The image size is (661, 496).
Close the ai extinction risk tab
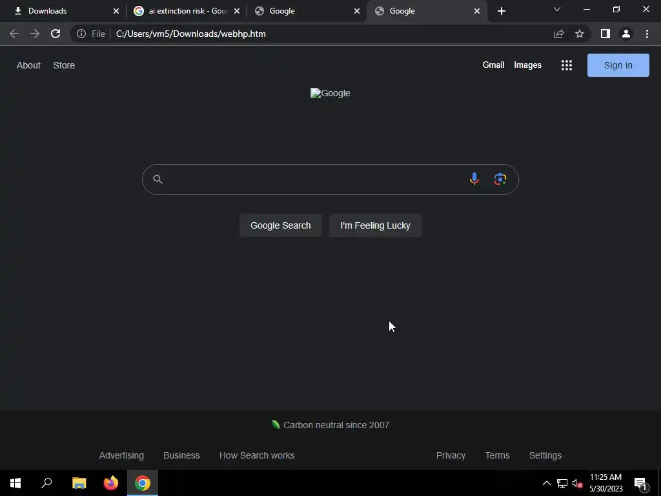pyautogui.click(x=237, y=11)
